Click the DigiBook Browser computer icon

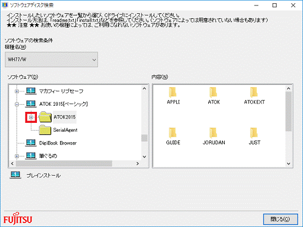pyautogui.click(x=31, y=143)
